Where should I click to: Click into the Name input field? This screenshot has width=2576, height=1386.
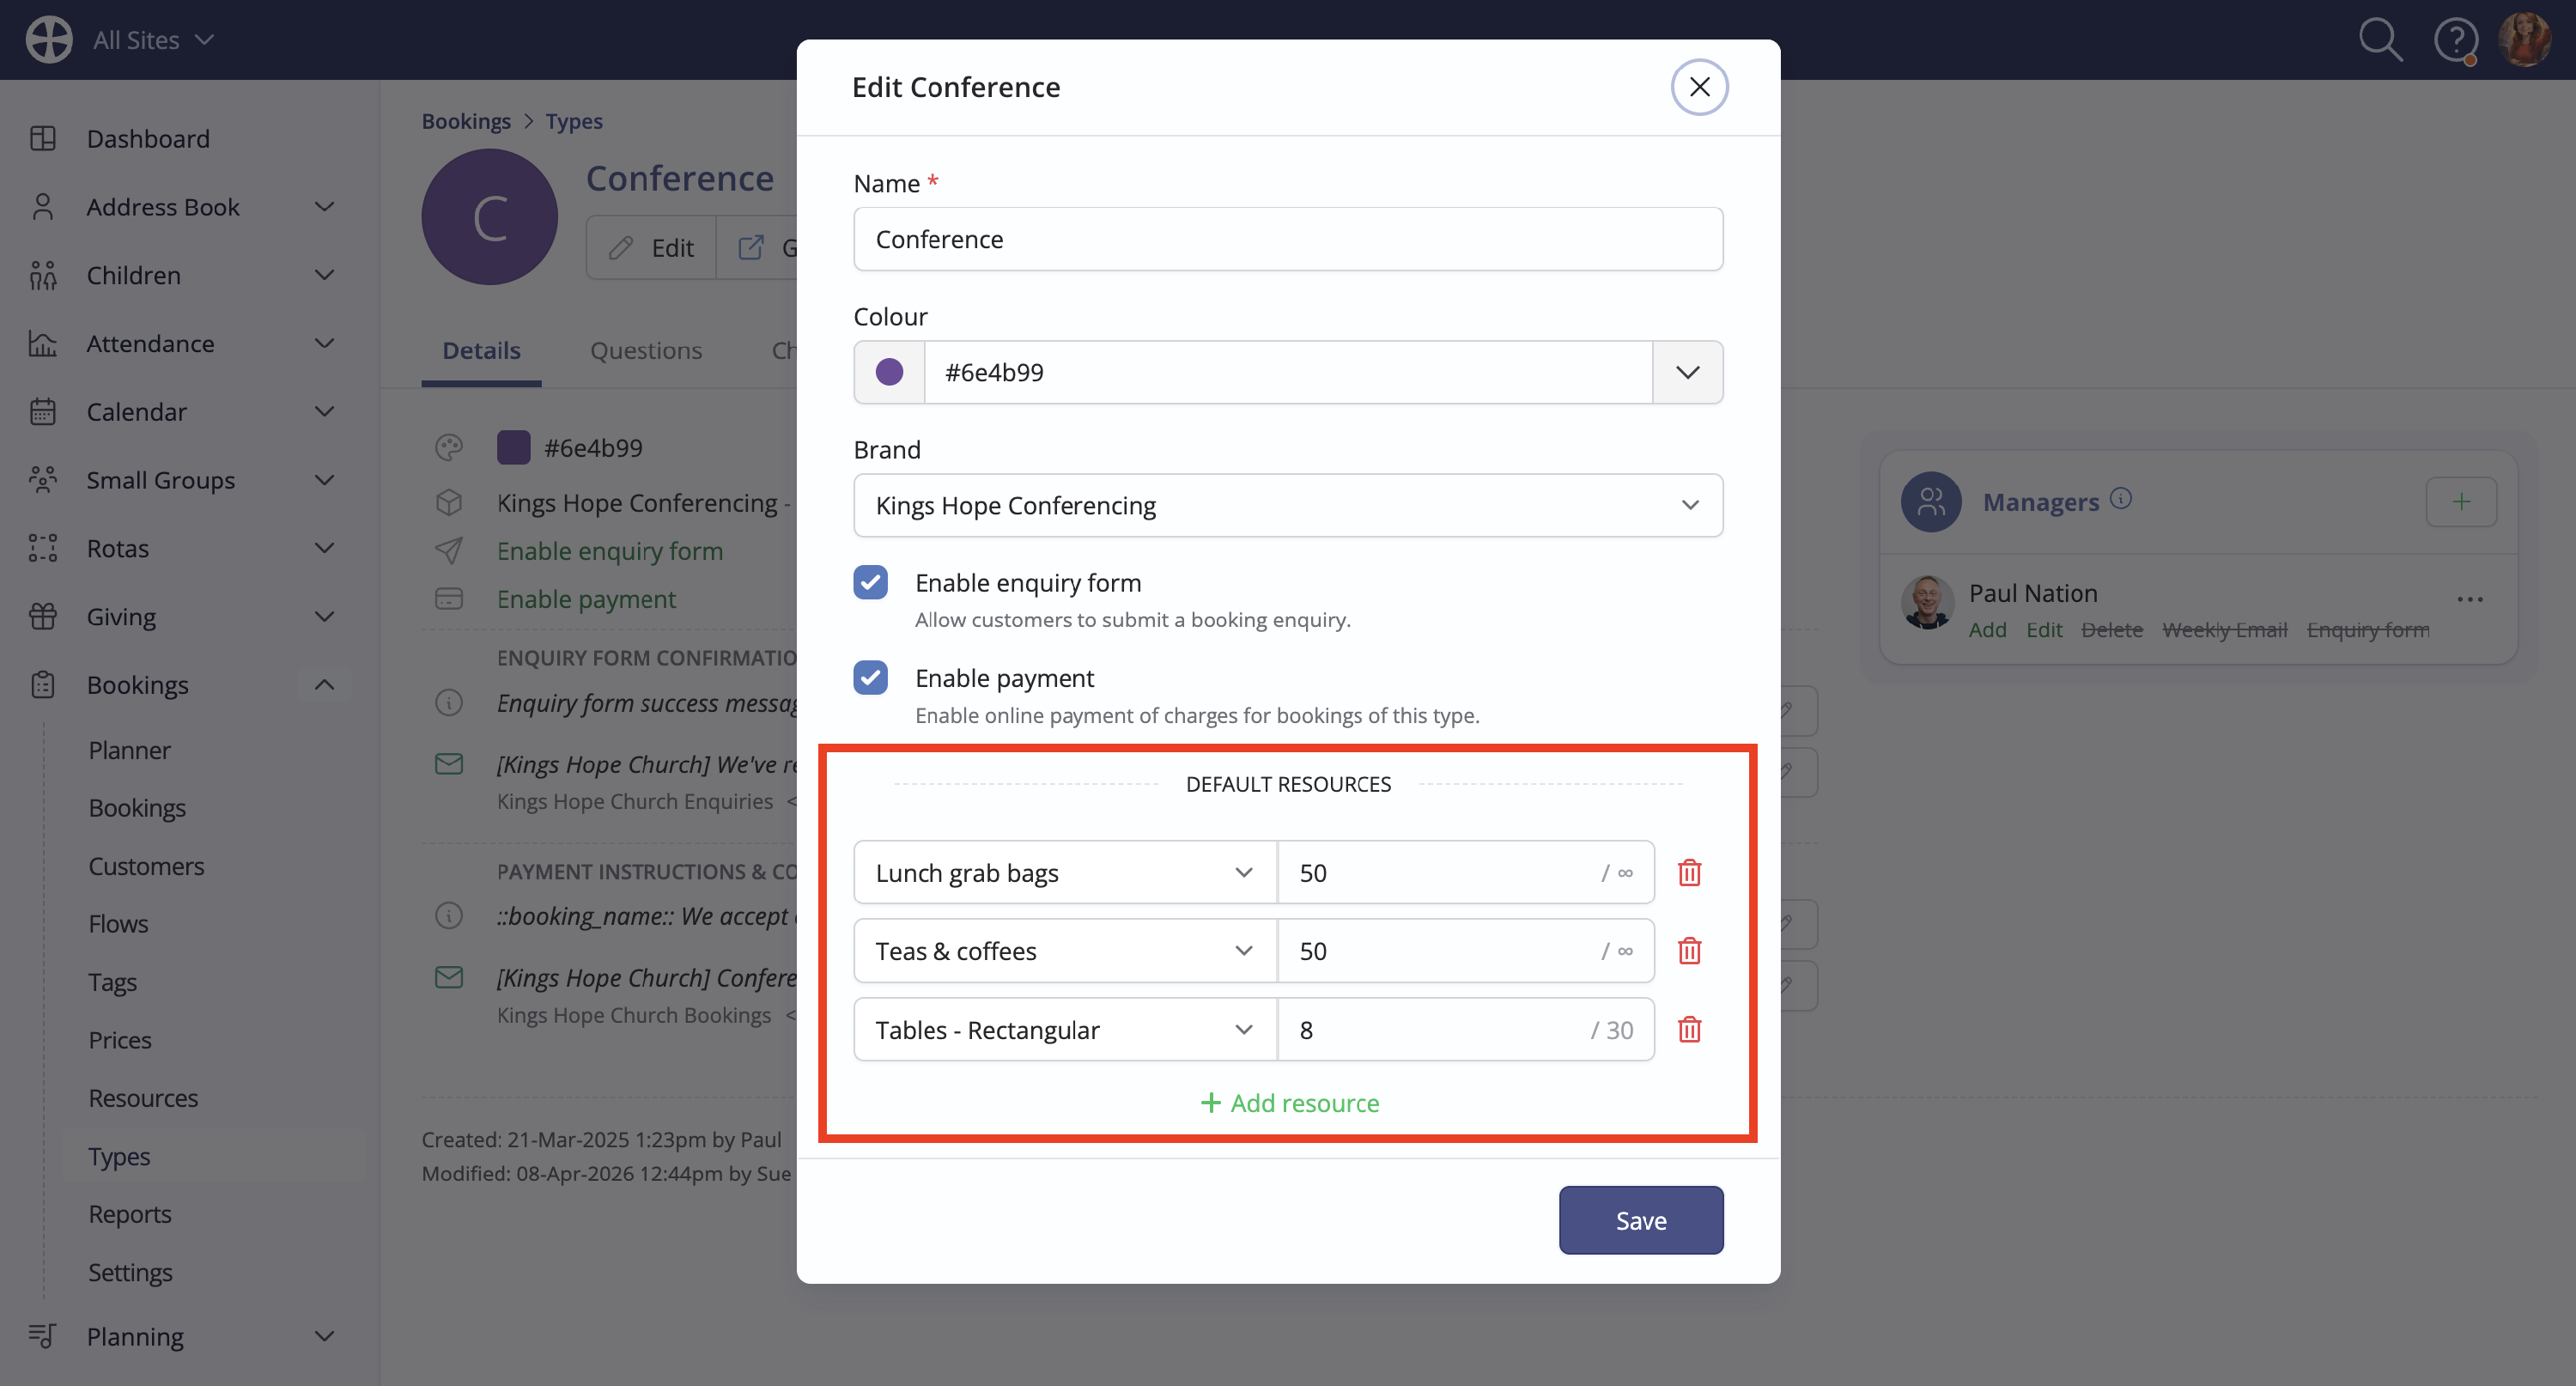pyautogui.click(x=1288, y=239)
